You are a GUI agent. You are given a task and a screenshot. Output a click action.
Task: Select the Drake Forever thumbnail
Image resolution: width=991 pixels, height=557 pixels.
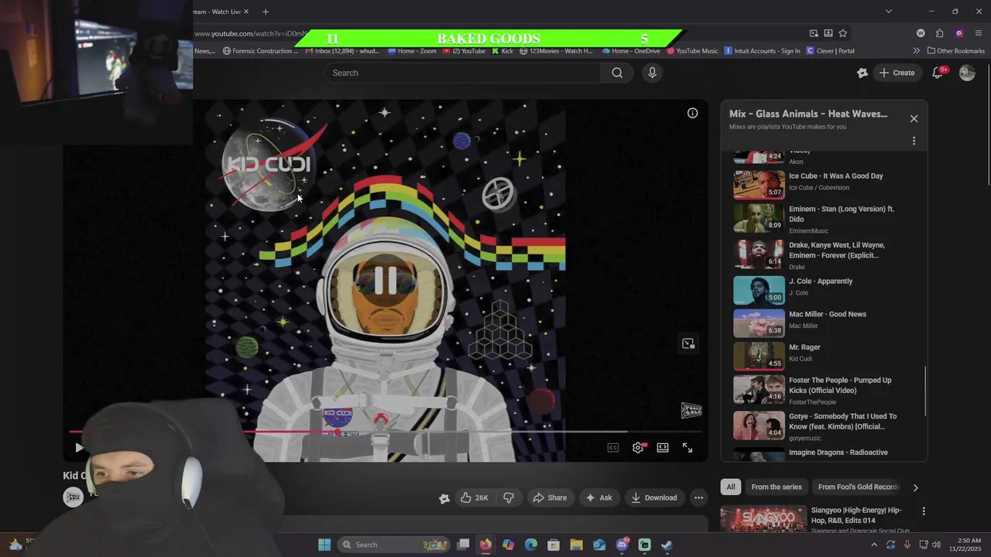[759, 254]
